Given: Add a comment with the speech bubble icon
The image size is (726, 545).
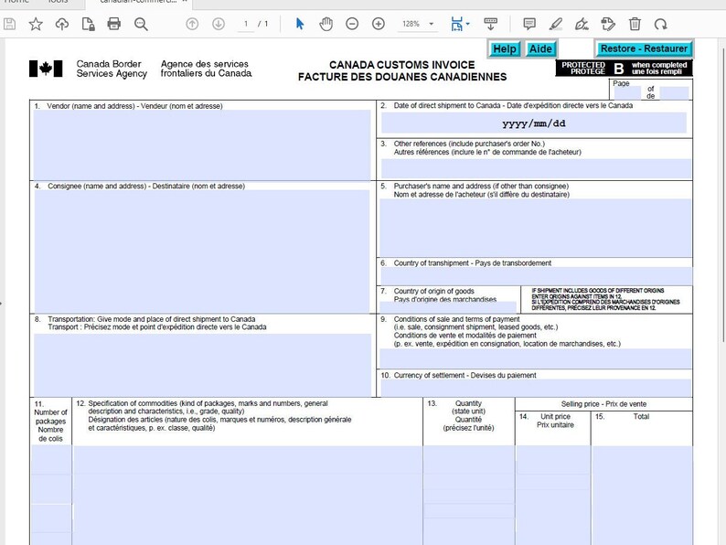Looking at the screenshot, I should 529,24.
